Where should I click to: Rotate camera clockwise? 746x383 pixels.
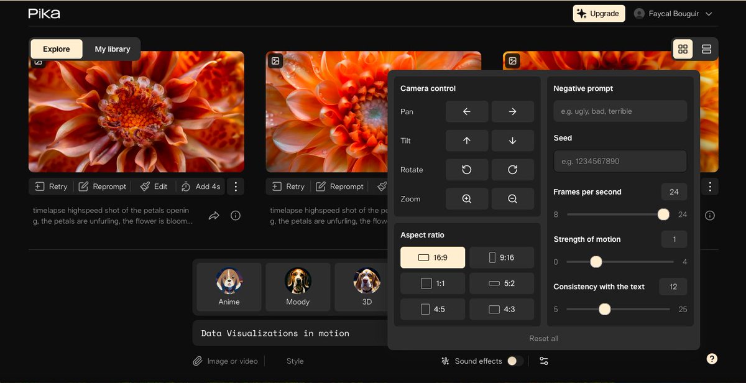click(513, 170)
